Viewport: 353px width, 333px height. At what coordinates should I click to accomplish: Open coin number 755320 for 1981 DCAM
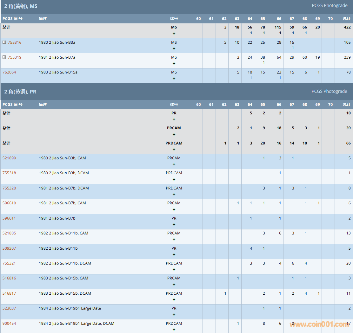click(x=9, y=188)
